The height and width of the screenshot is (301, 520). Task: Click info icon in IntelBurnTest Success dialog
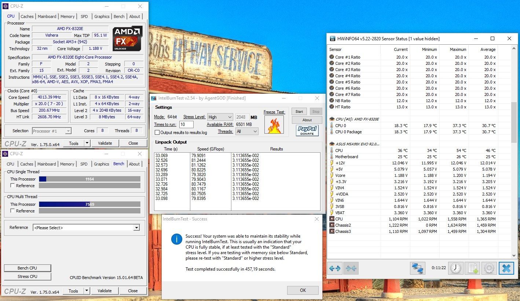pos(177,239)
